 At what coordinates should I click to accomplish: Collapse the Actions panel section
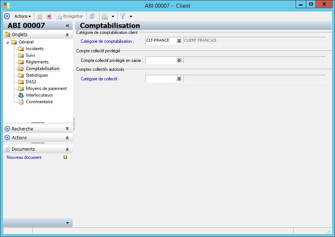tap(67, 138)
